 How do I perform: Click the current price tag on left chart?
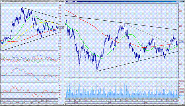click(61, 27)
